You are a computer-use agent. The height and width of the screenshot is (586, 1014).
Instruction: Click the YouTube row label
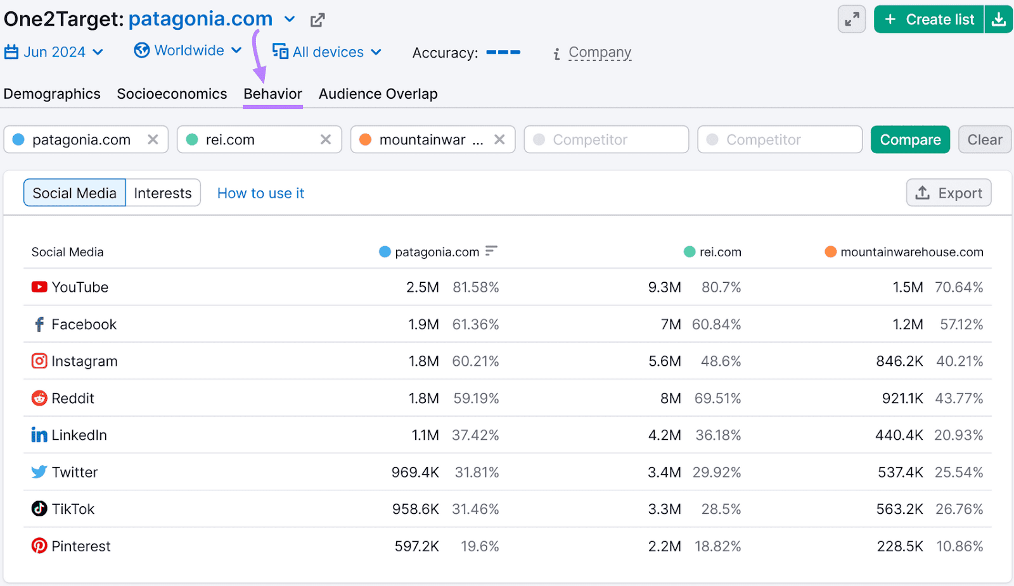click(x=80, y=287)
